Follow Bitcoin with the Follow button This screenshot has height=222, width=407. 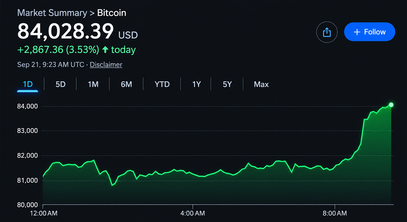coord(369,32)
